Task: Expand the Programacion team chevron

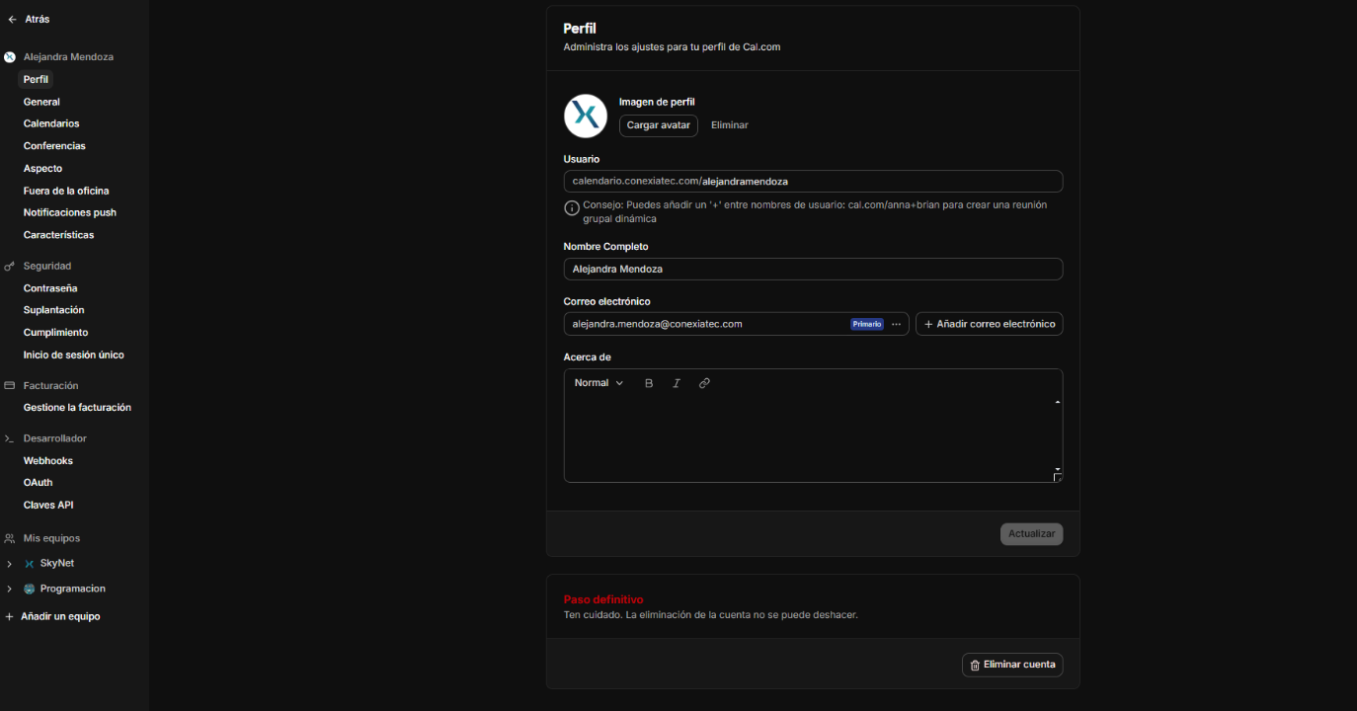Action: coord(10,590)
